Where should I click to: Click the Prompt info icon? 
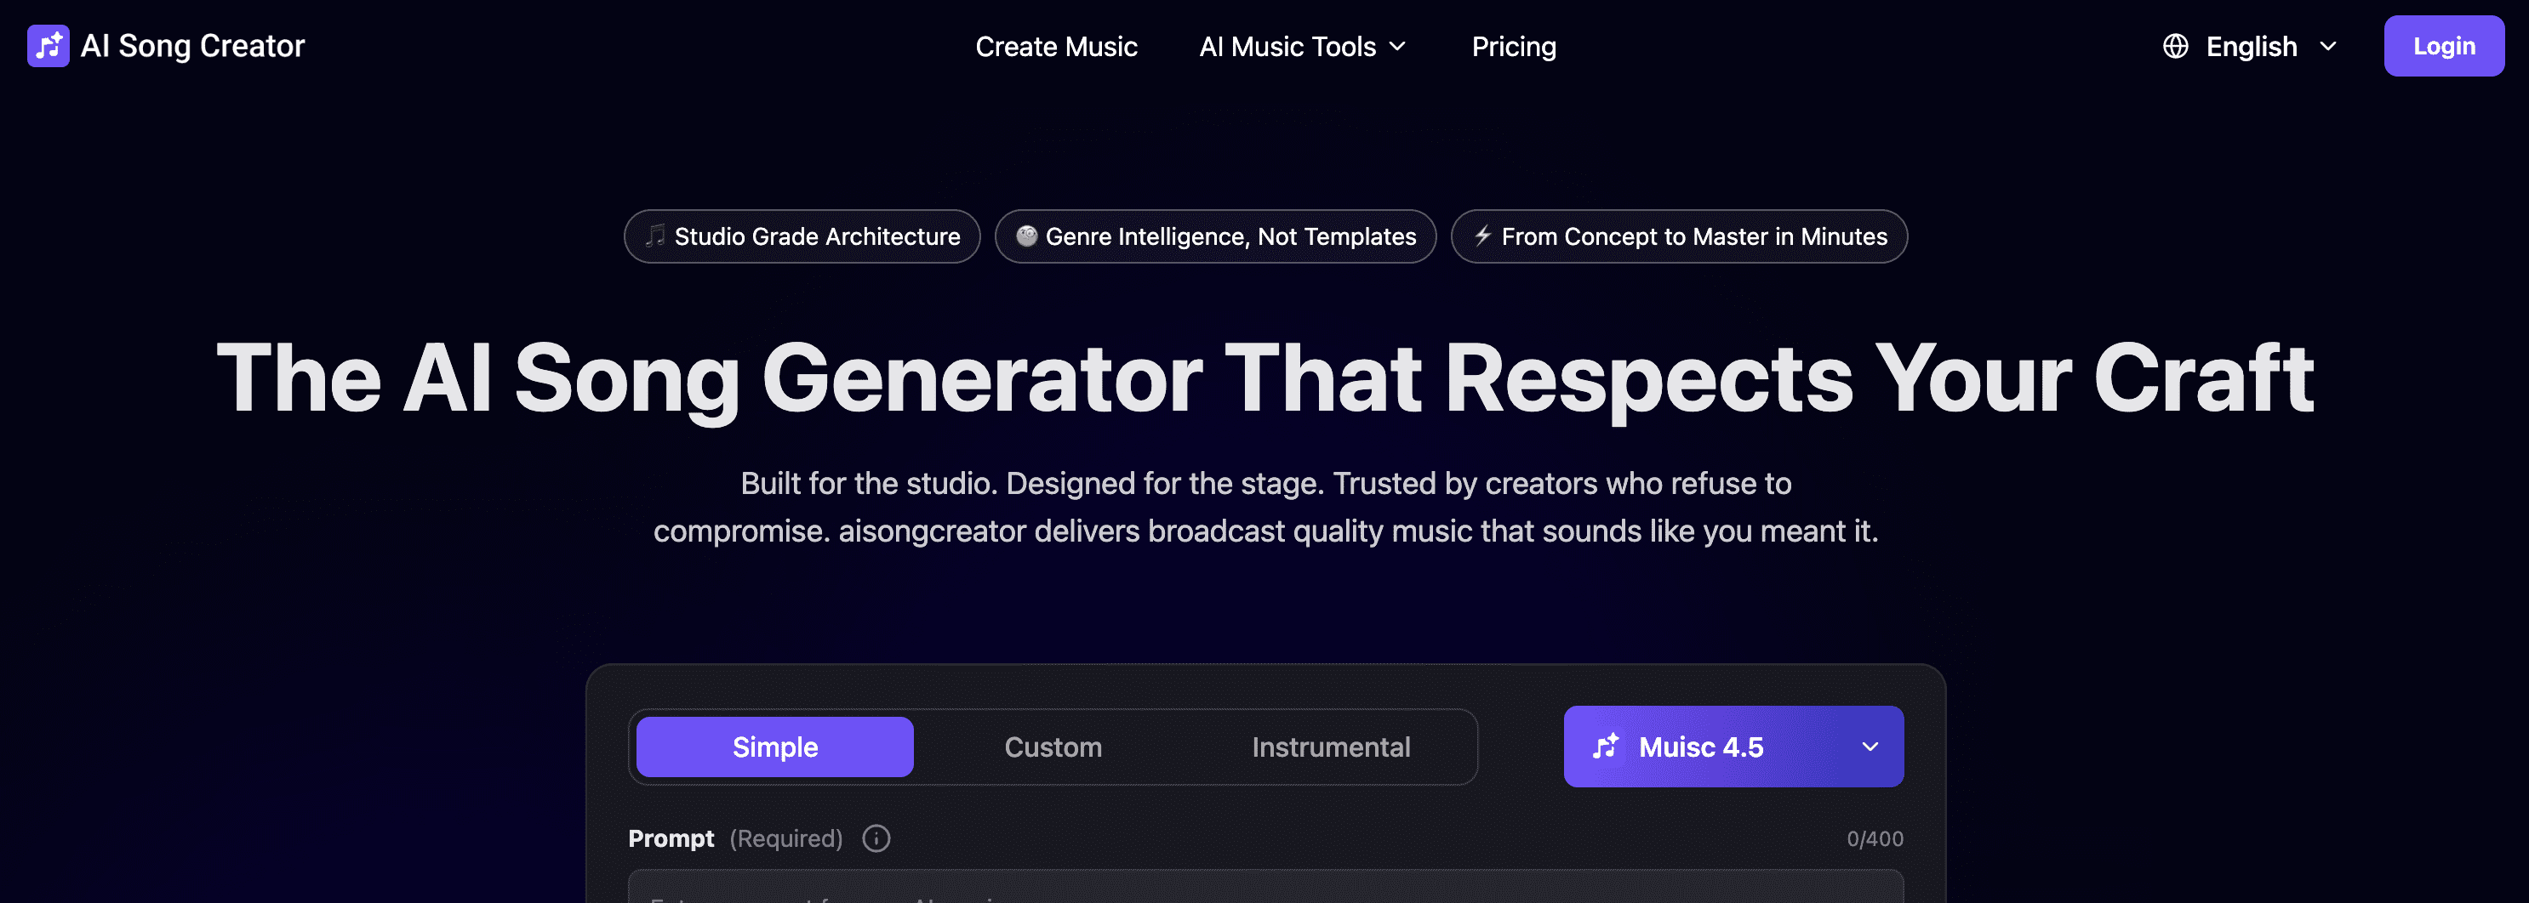point(875,838)
